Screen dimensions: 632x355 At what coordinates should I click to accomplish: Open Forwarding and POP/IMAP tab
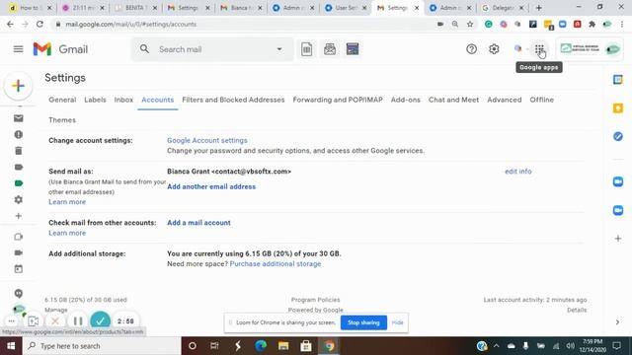pos(338,100)
